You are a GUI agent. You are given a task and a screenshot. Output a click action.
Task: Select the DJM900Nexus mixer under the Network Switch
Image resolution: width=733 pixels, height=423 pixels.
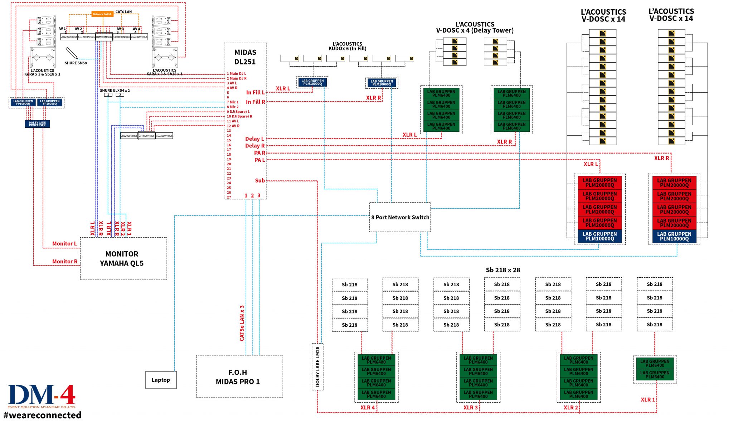(x=104, y=37)
